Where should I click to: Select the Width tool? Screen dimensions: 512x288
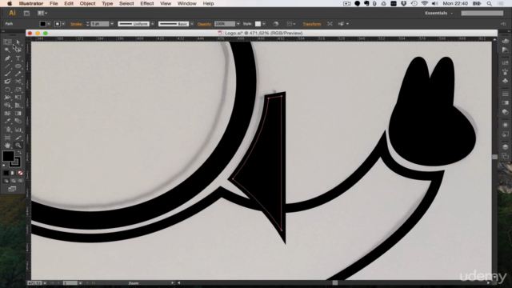(x=7, y=98)
